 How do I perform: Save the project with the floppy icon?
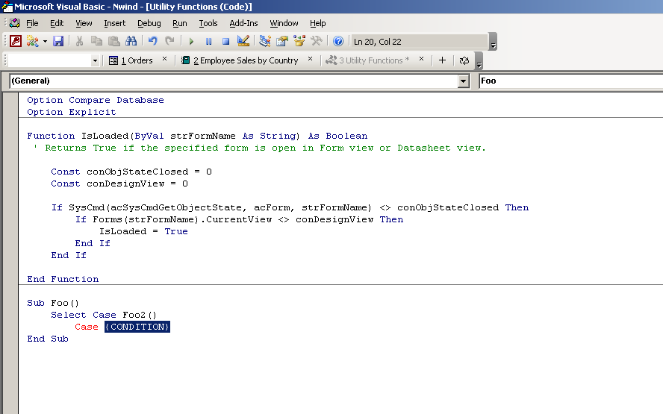coord(58,41)
